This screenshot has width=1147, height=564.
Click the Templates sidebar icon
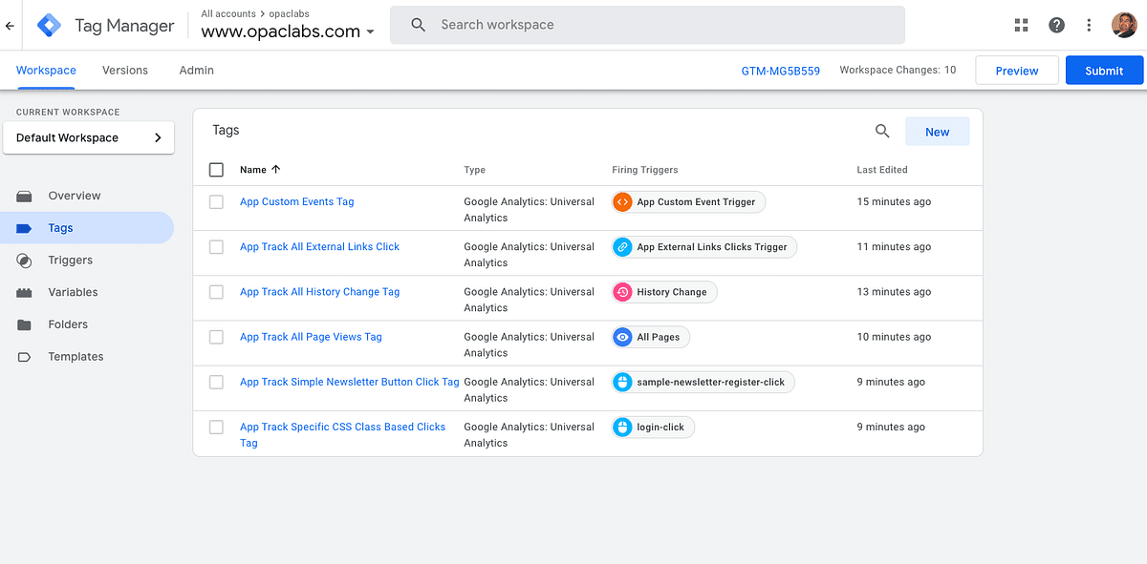pyautogui.click(x=24, y=357)
